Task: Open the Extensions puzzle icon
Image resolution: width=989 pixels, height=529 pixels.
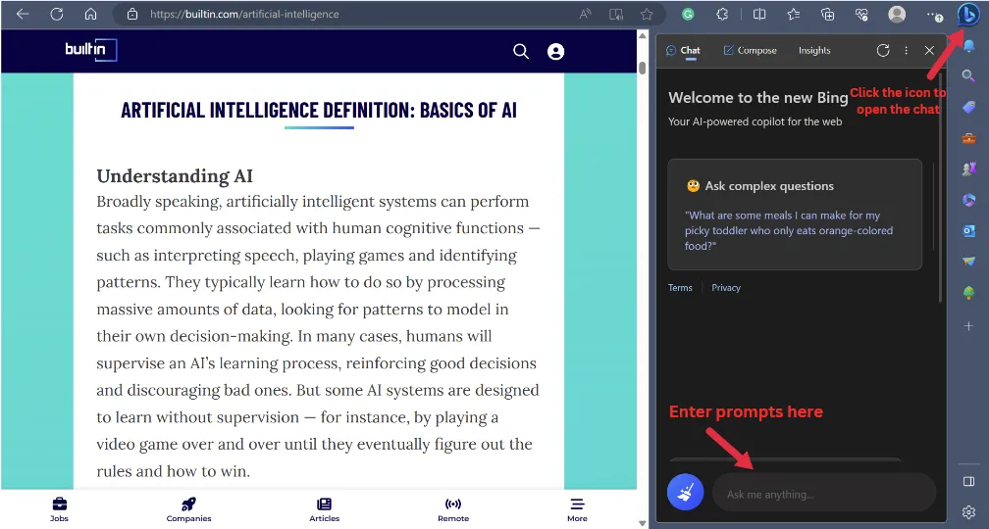Action: click(x=723, y=14)
